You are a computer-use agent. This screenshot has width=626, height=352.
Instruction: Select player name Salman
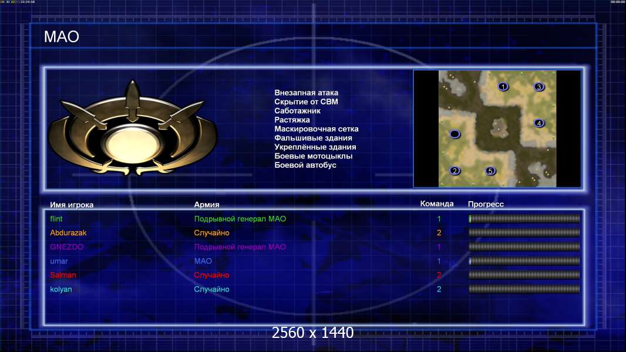click(x=63, y=275)
